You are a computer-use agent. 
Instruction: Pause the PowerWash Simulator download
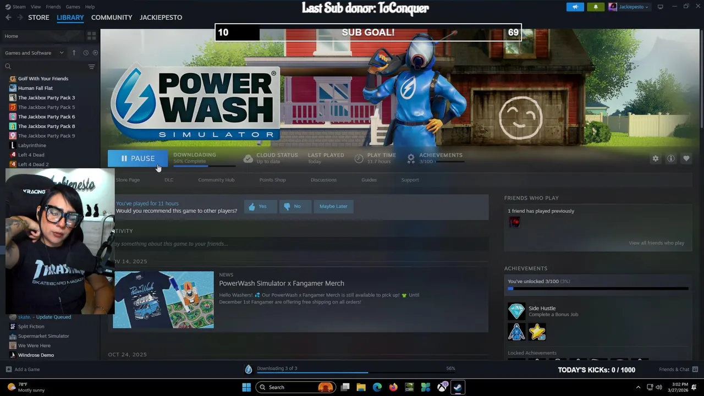137,158
